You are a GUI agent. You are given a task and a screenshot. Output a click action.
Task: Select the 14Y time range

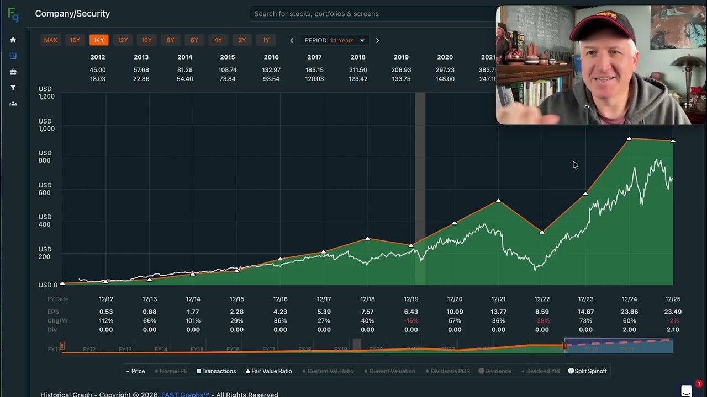(98, 40)
